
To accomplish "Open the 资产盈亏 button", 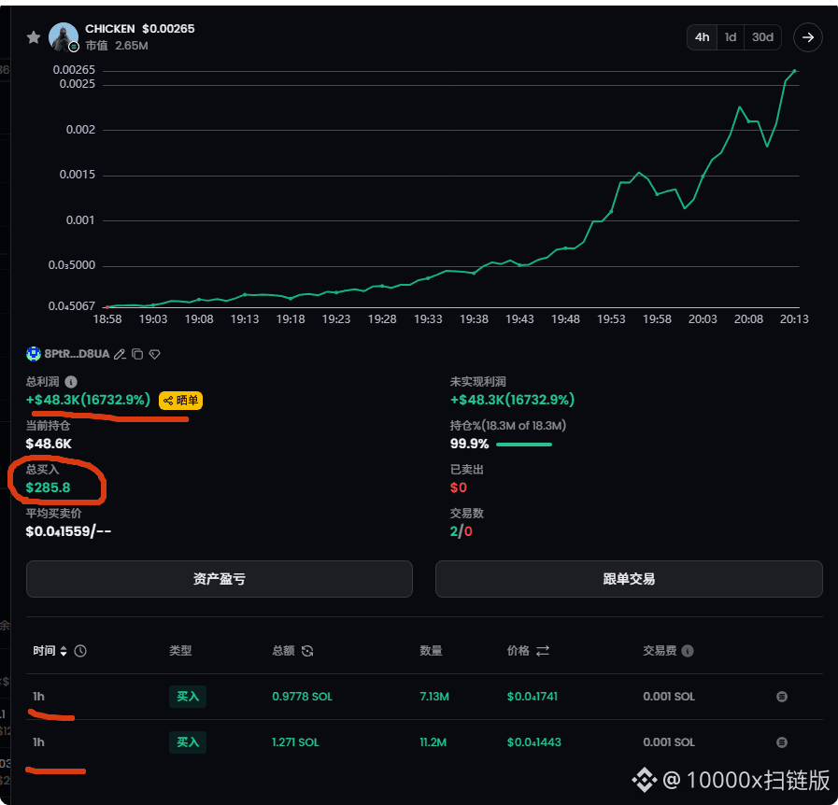I will (x=220, y=579).
